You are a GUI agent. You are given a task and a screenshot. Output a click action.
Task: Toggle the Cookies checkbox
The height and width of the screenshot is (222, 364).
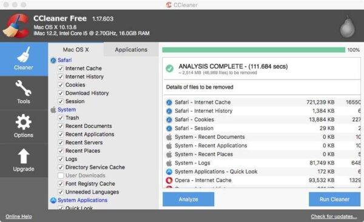[x=61, y=85]
